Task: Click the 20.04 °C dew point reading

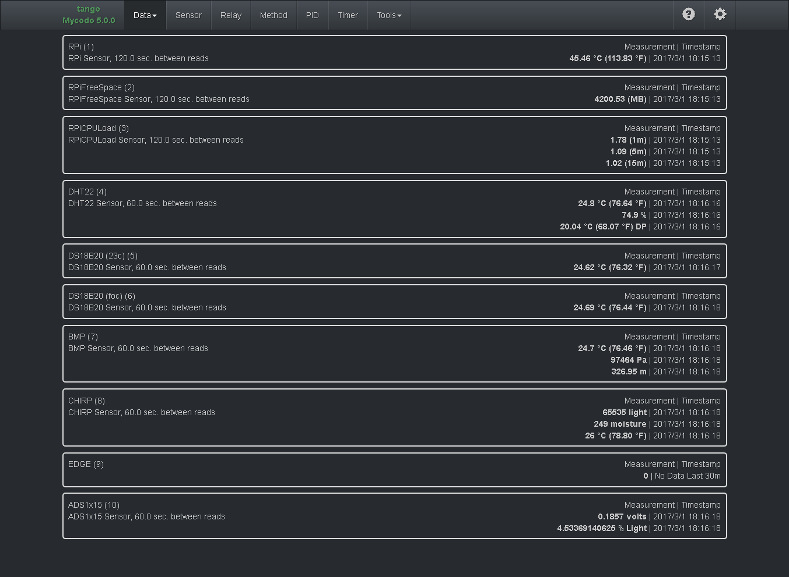Action: tap(603, 226)
